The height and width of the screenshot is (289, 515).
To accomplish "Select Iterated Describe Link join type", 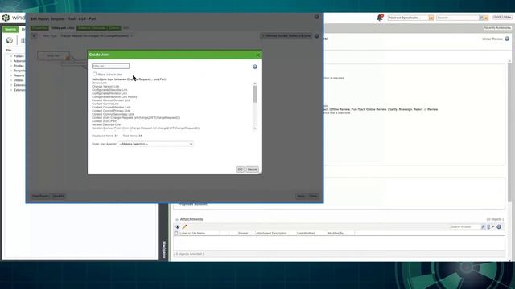I will tap(106, 125).
